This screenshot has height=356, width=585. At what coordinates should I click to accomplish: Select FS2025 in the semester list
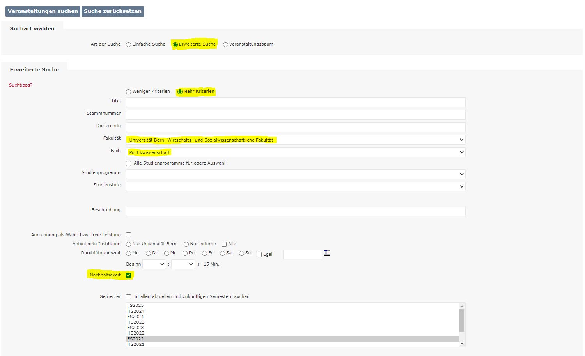coord(292,306)
